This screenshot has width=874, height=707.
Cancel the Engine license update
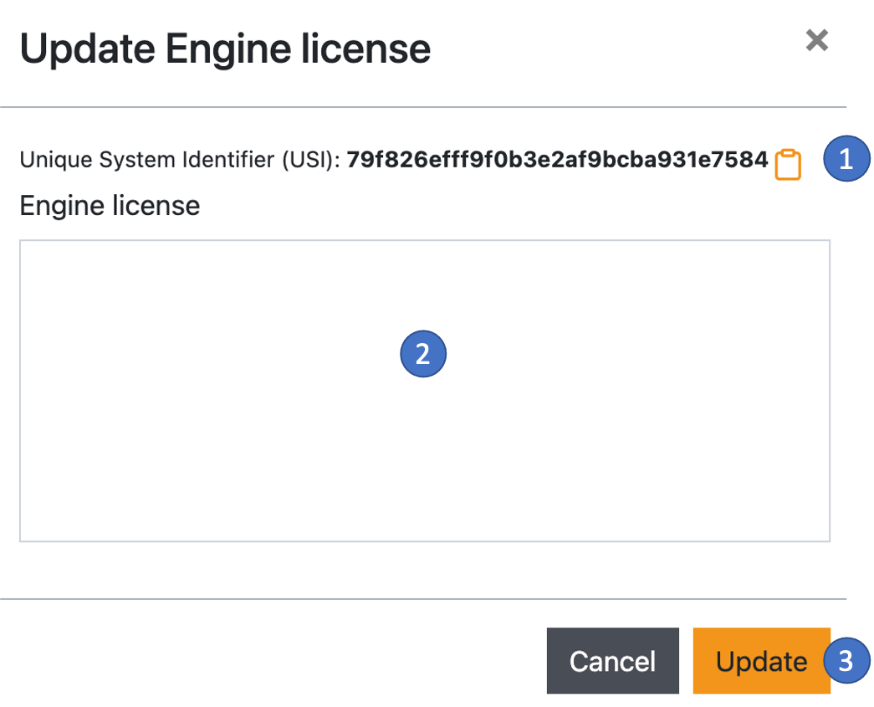point(612,661)
